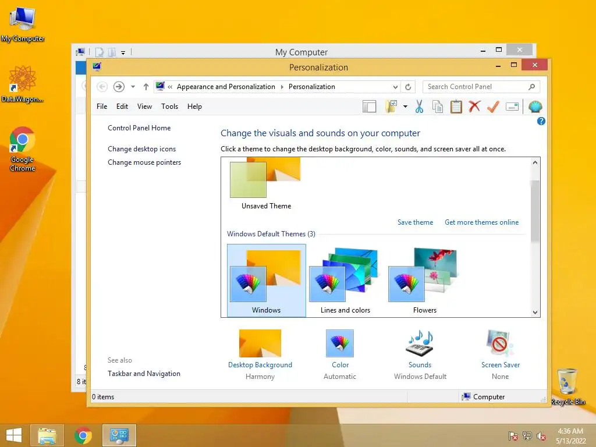Open the folder options dropdown arrow
This screenshot has height=447, width=596.
point(405,107)
